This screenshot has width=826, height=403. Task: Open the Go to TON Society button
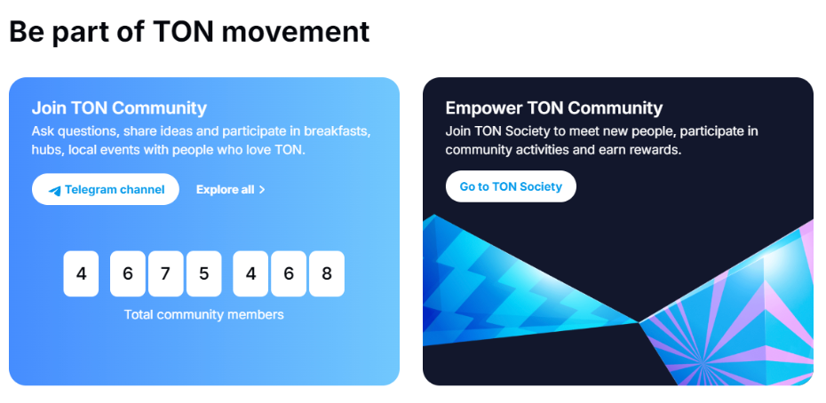(x=511, y=186)
